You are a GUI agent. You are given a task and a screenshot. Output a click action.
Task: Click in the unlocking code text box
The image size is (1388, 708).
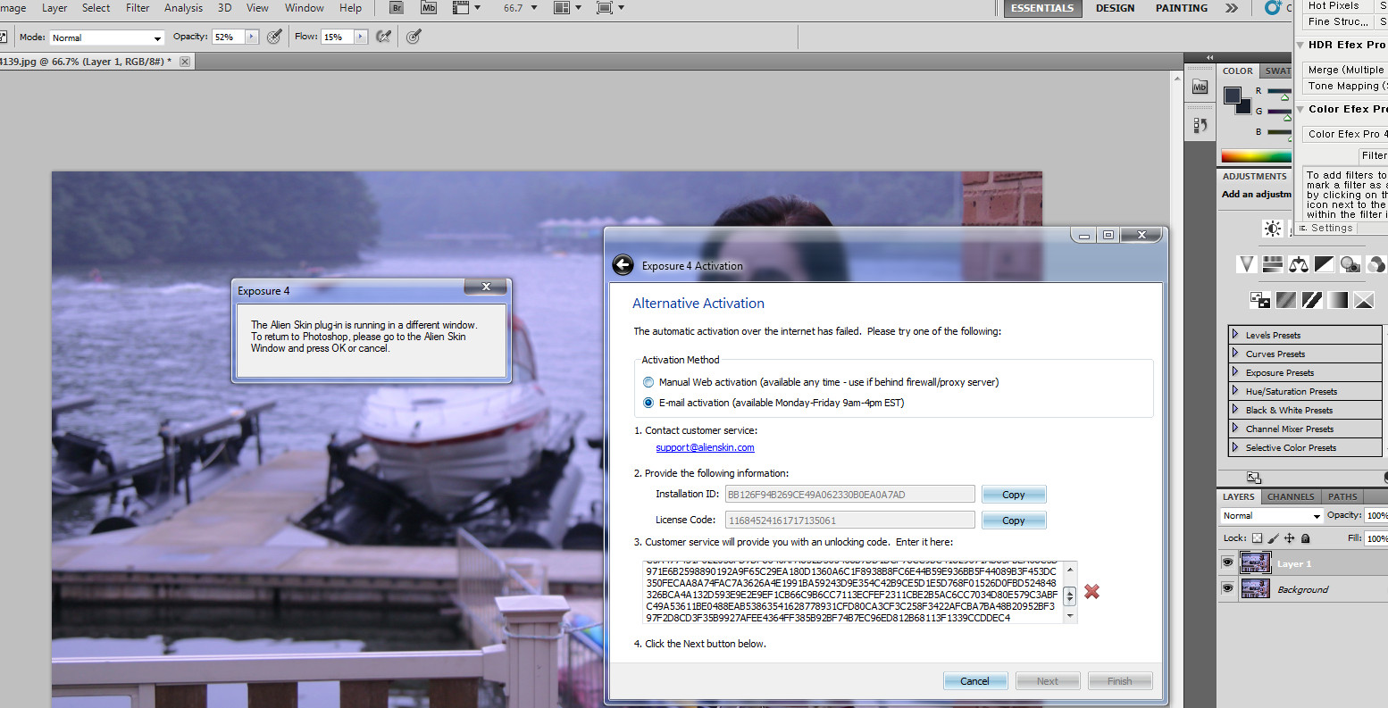(x=853, y=592)
